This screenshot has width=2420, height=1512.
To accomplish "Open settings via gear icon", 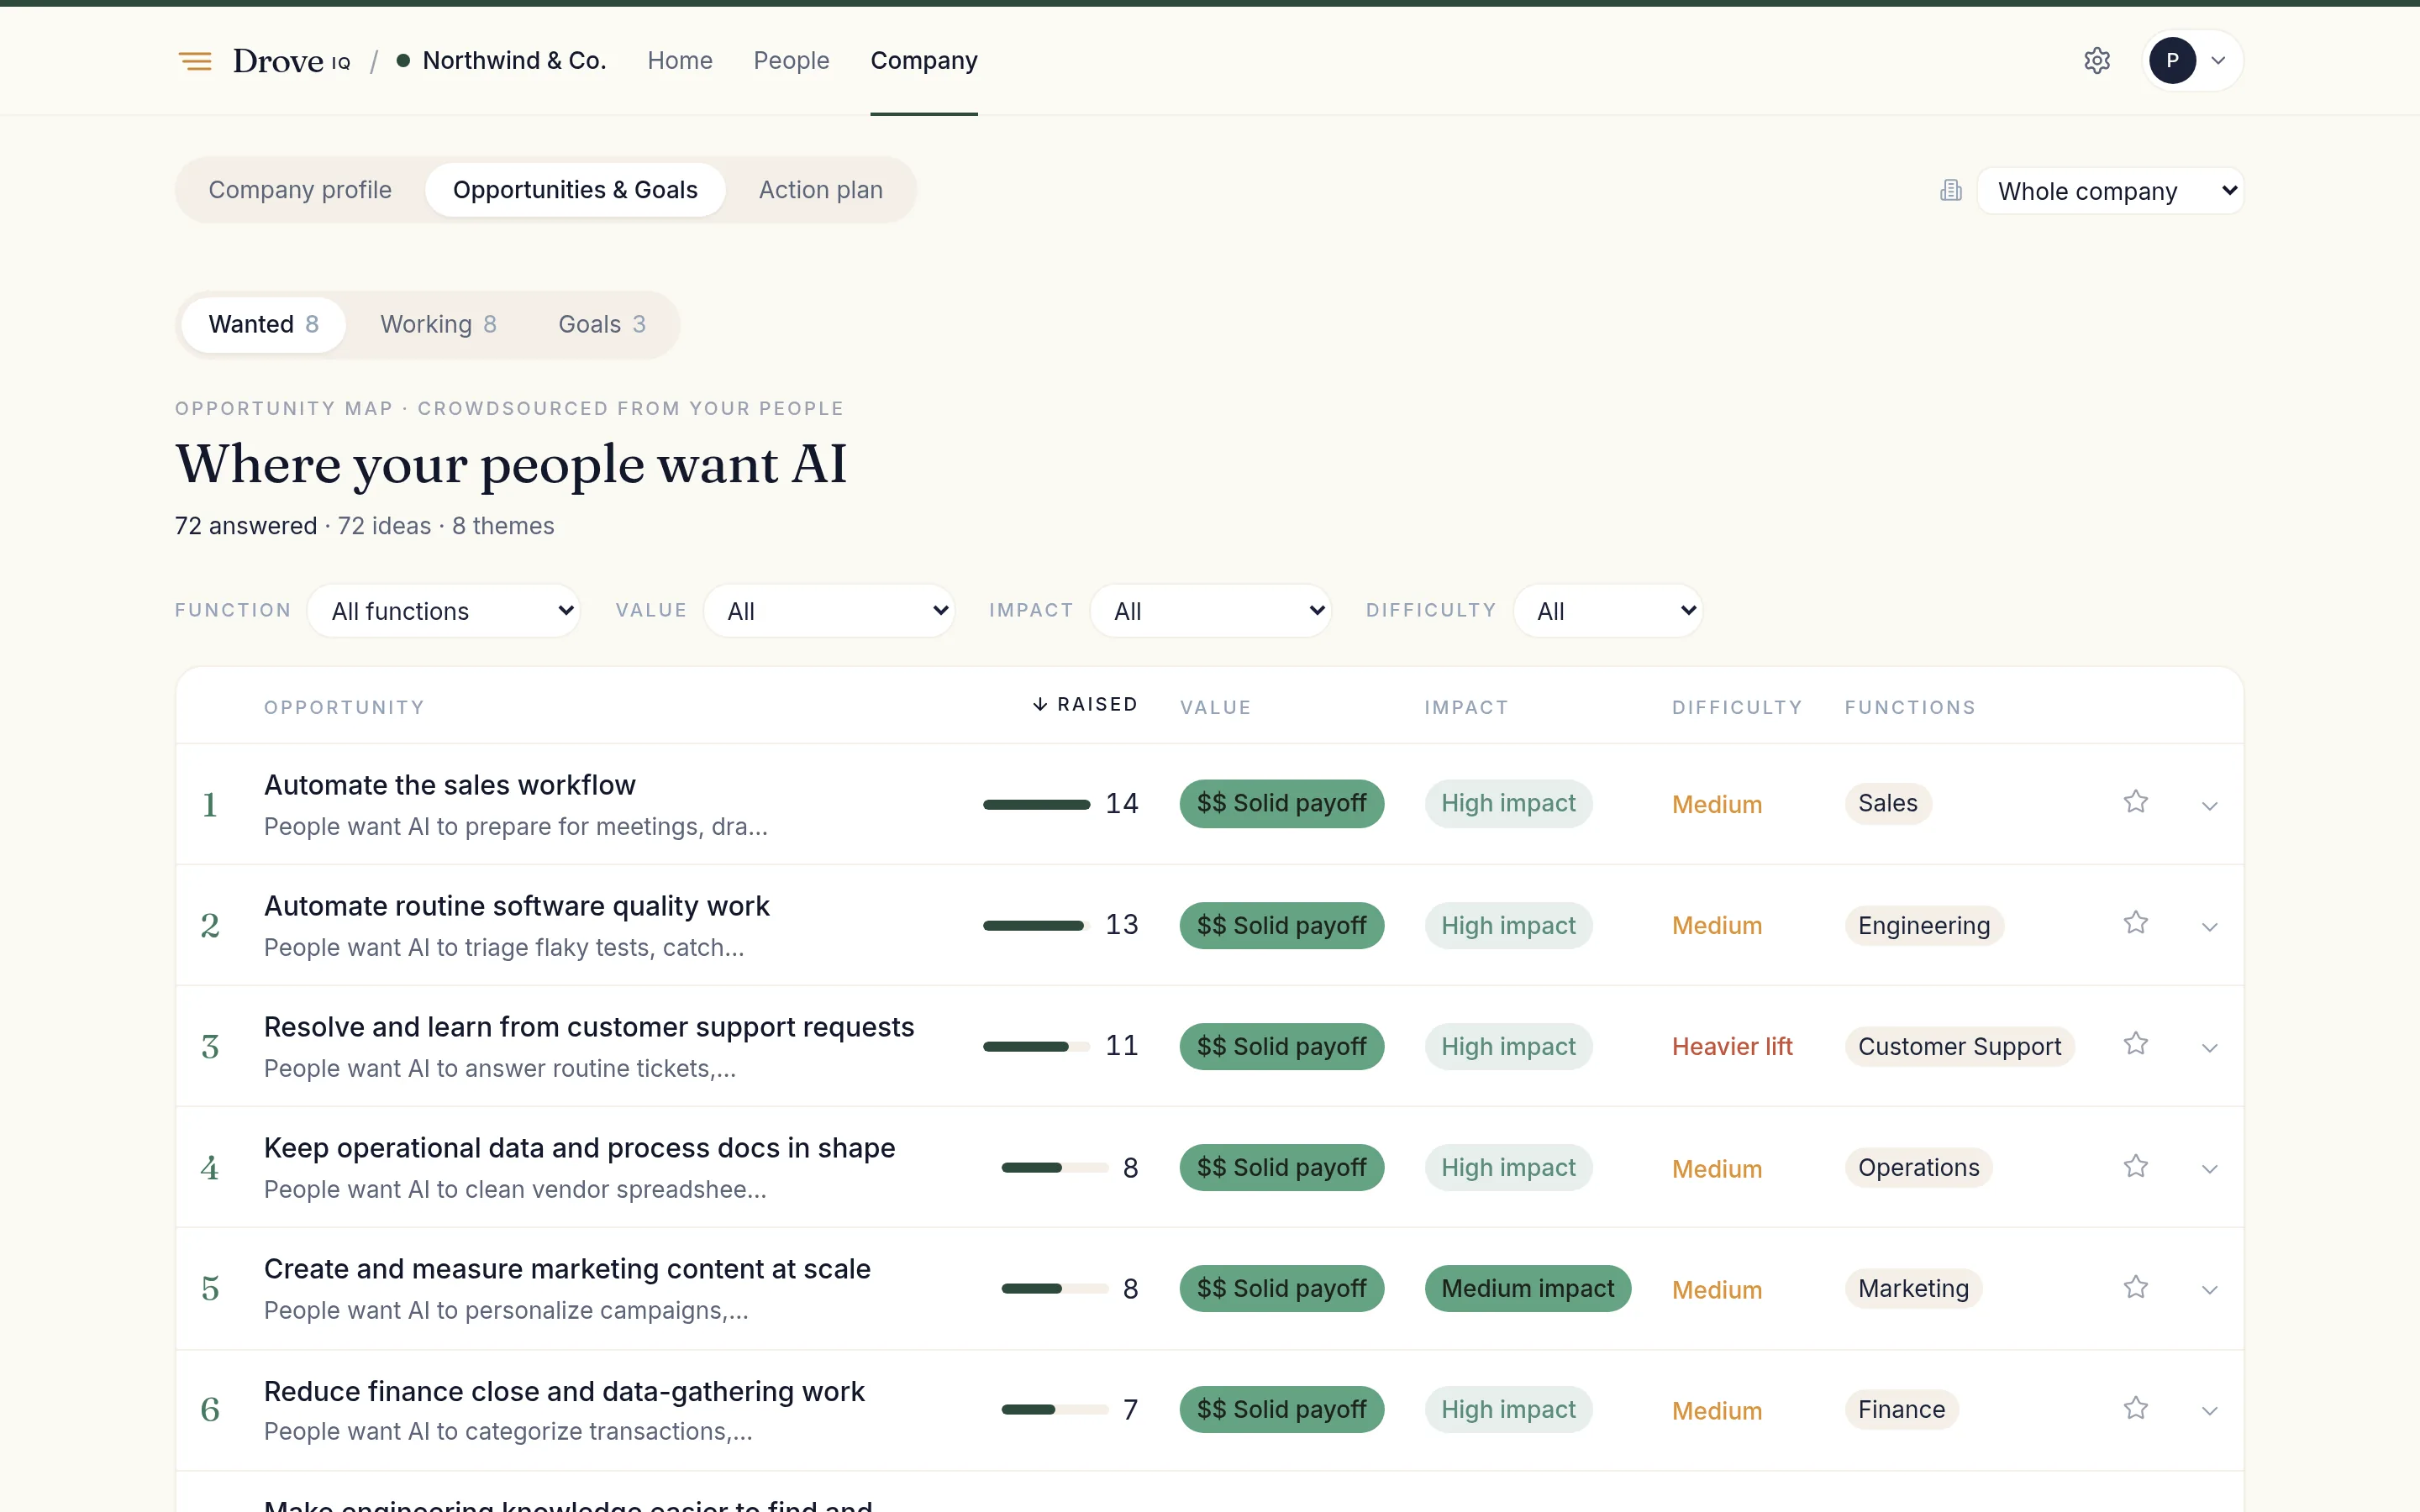I will point(2096,61).
